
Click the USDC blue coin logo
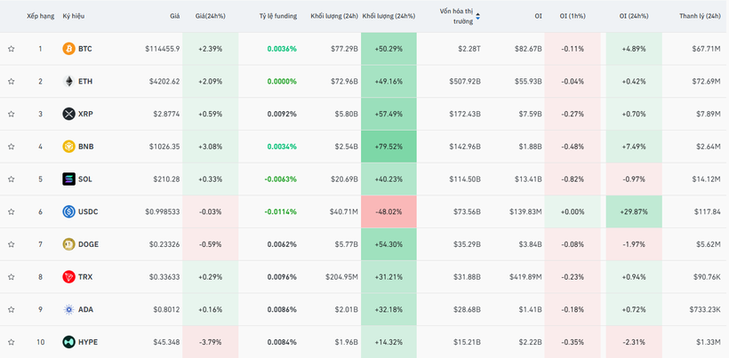(x=68, y=211)
